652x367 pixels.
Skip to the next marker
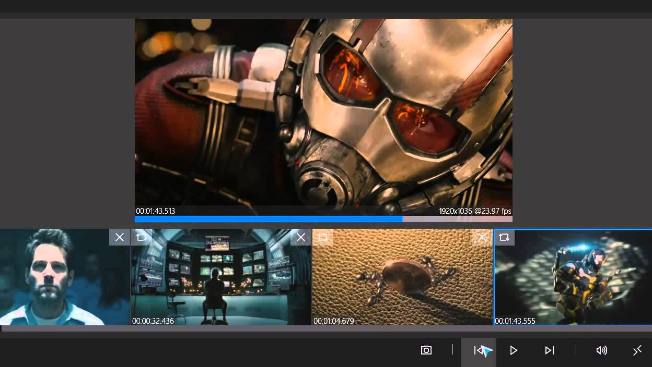[549, 350]
